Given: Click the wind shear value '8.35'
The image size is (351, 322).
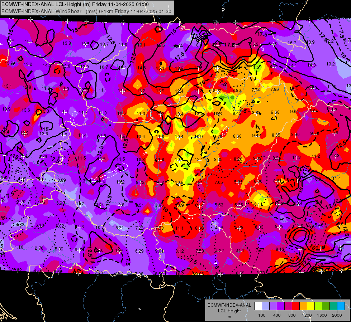Looking at the screenshot, I should [x=218, y=159].
